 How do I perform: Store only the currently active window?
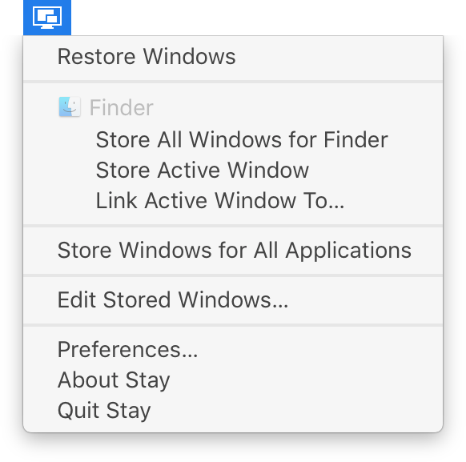click(233, 171)
